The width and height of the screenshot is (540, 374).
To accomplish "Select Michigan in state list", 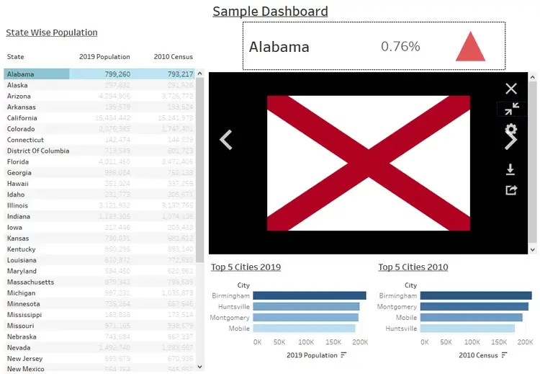I will coord(21,293).
